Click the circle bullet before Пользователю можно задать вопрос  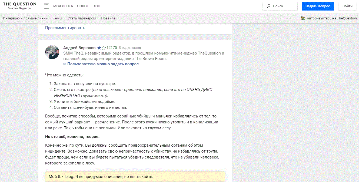coord(64,64)
